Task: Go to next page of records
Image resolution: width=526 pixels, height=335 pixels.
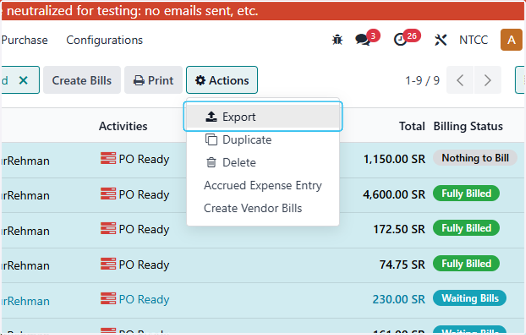Action: tap(487, 80)
